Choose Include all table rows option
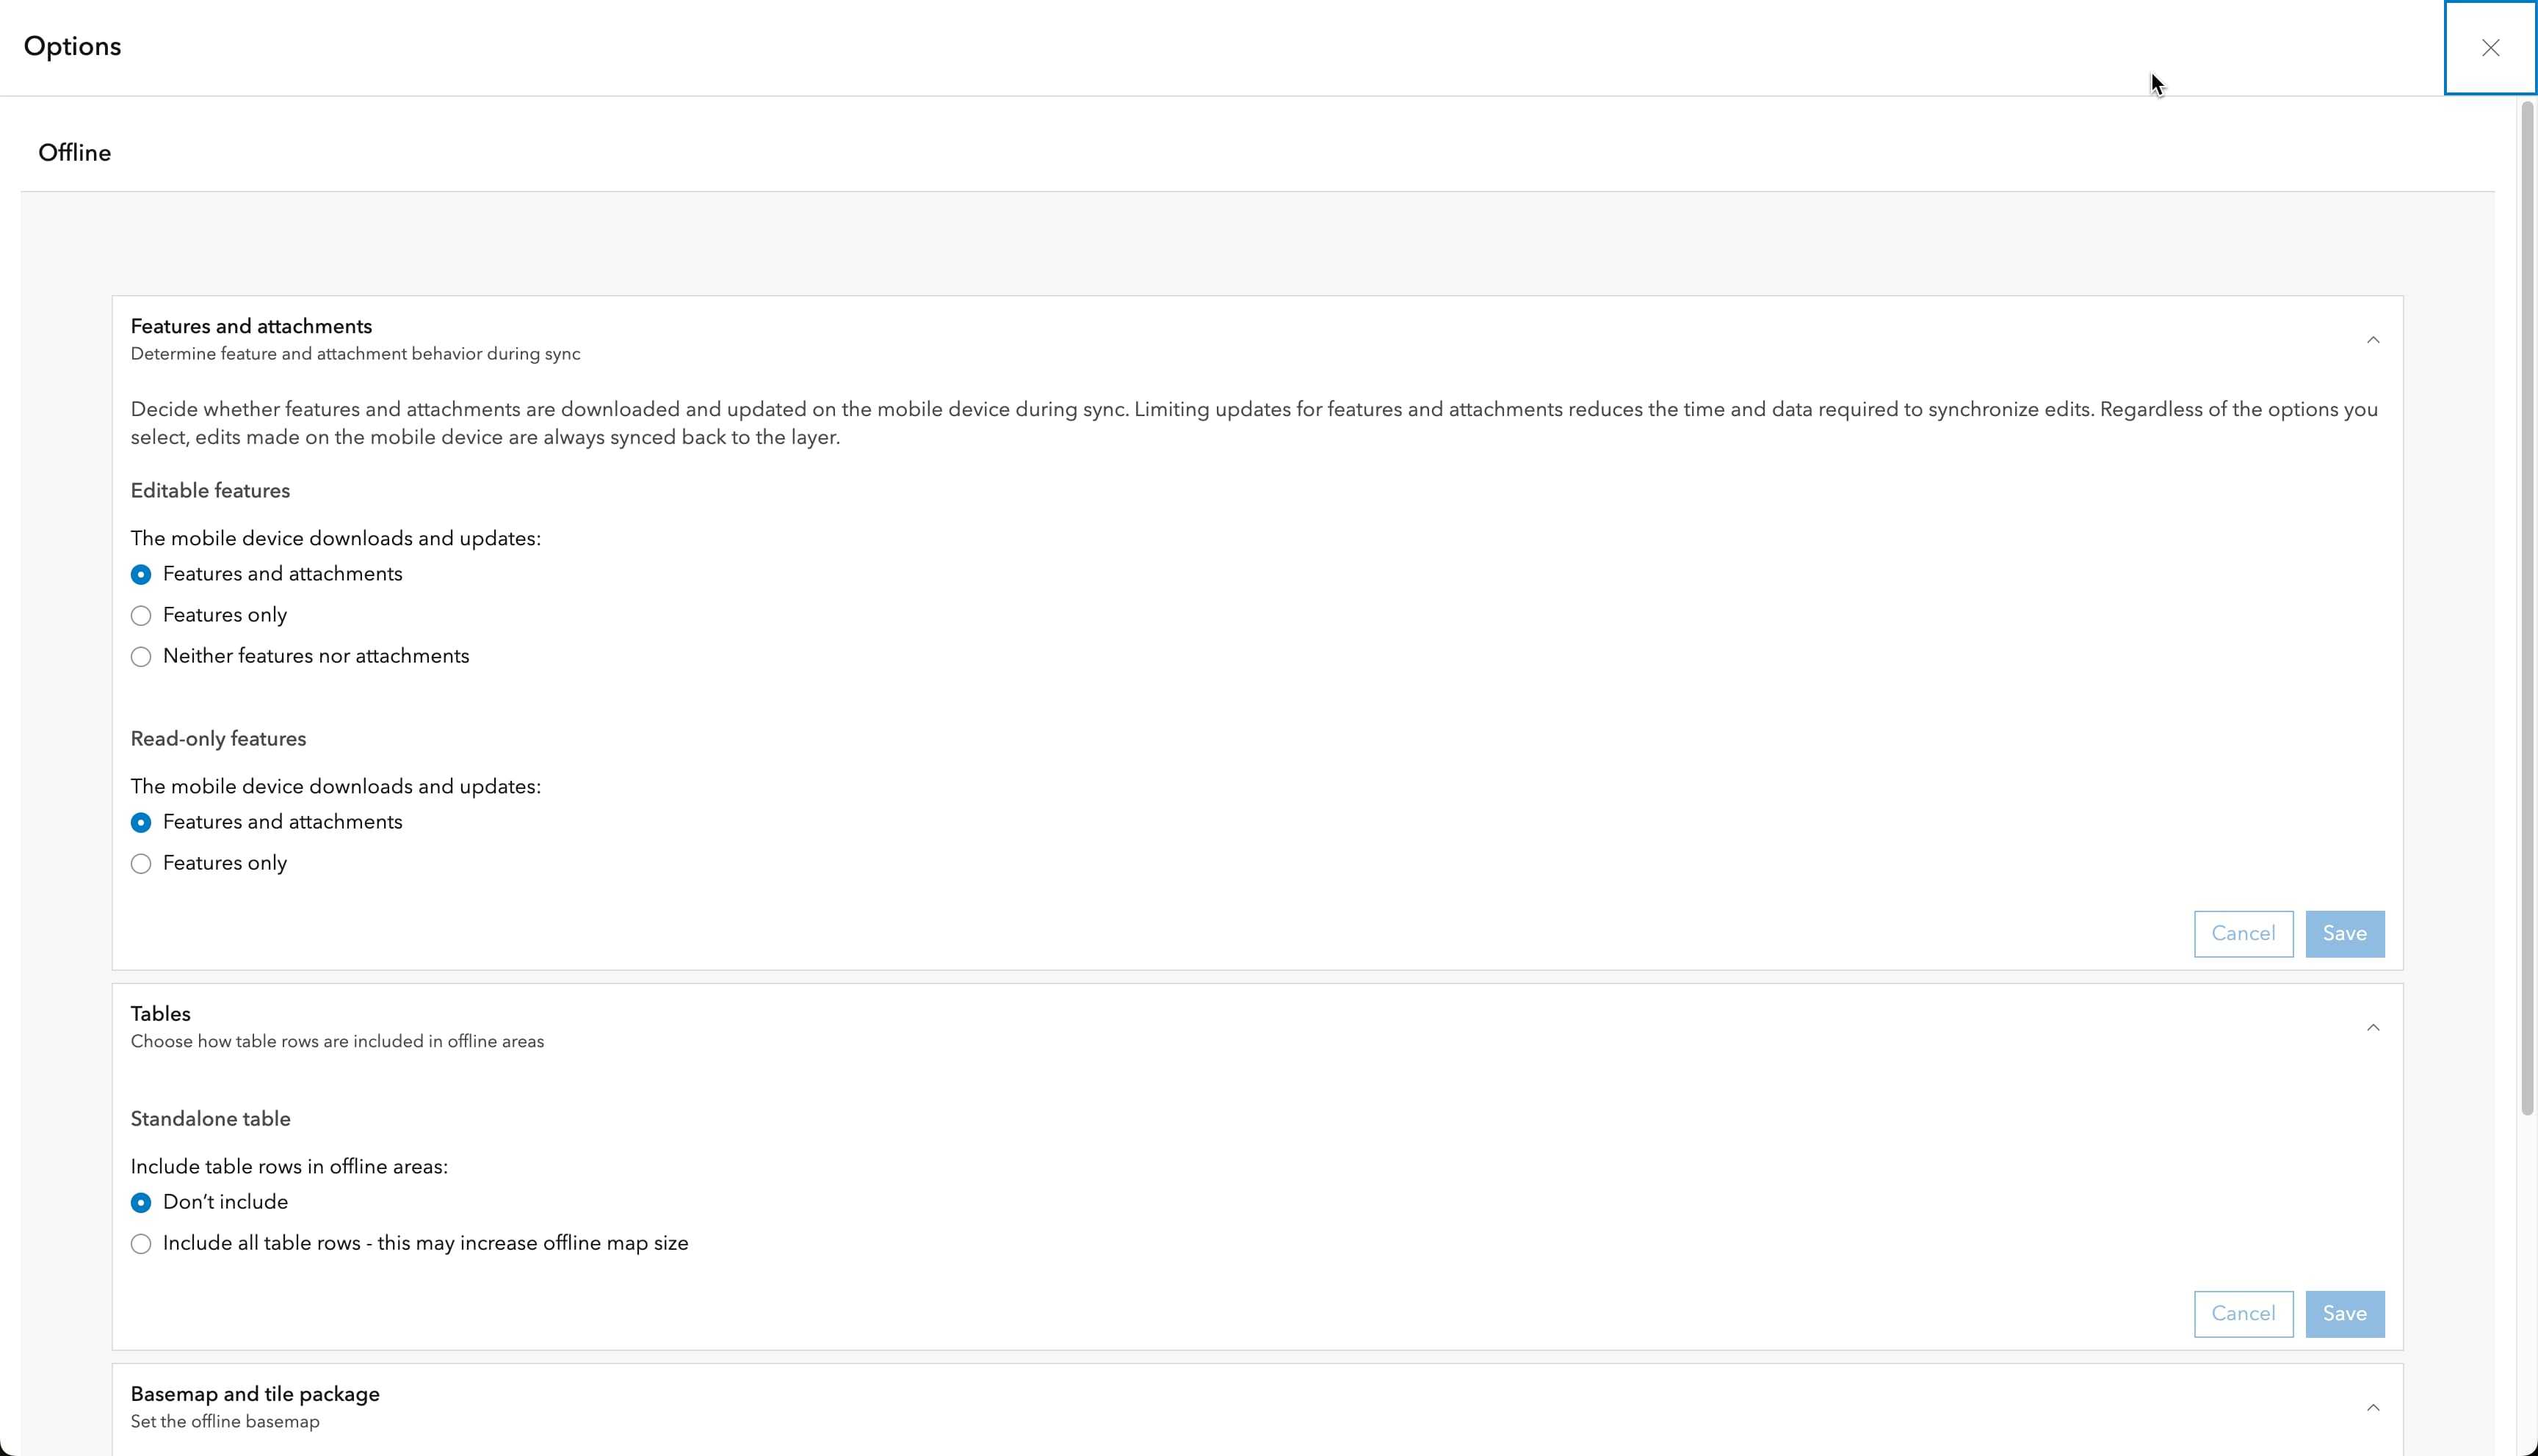The width and height of the screenshot is (2538, 1456). (x=141, y=1244)
